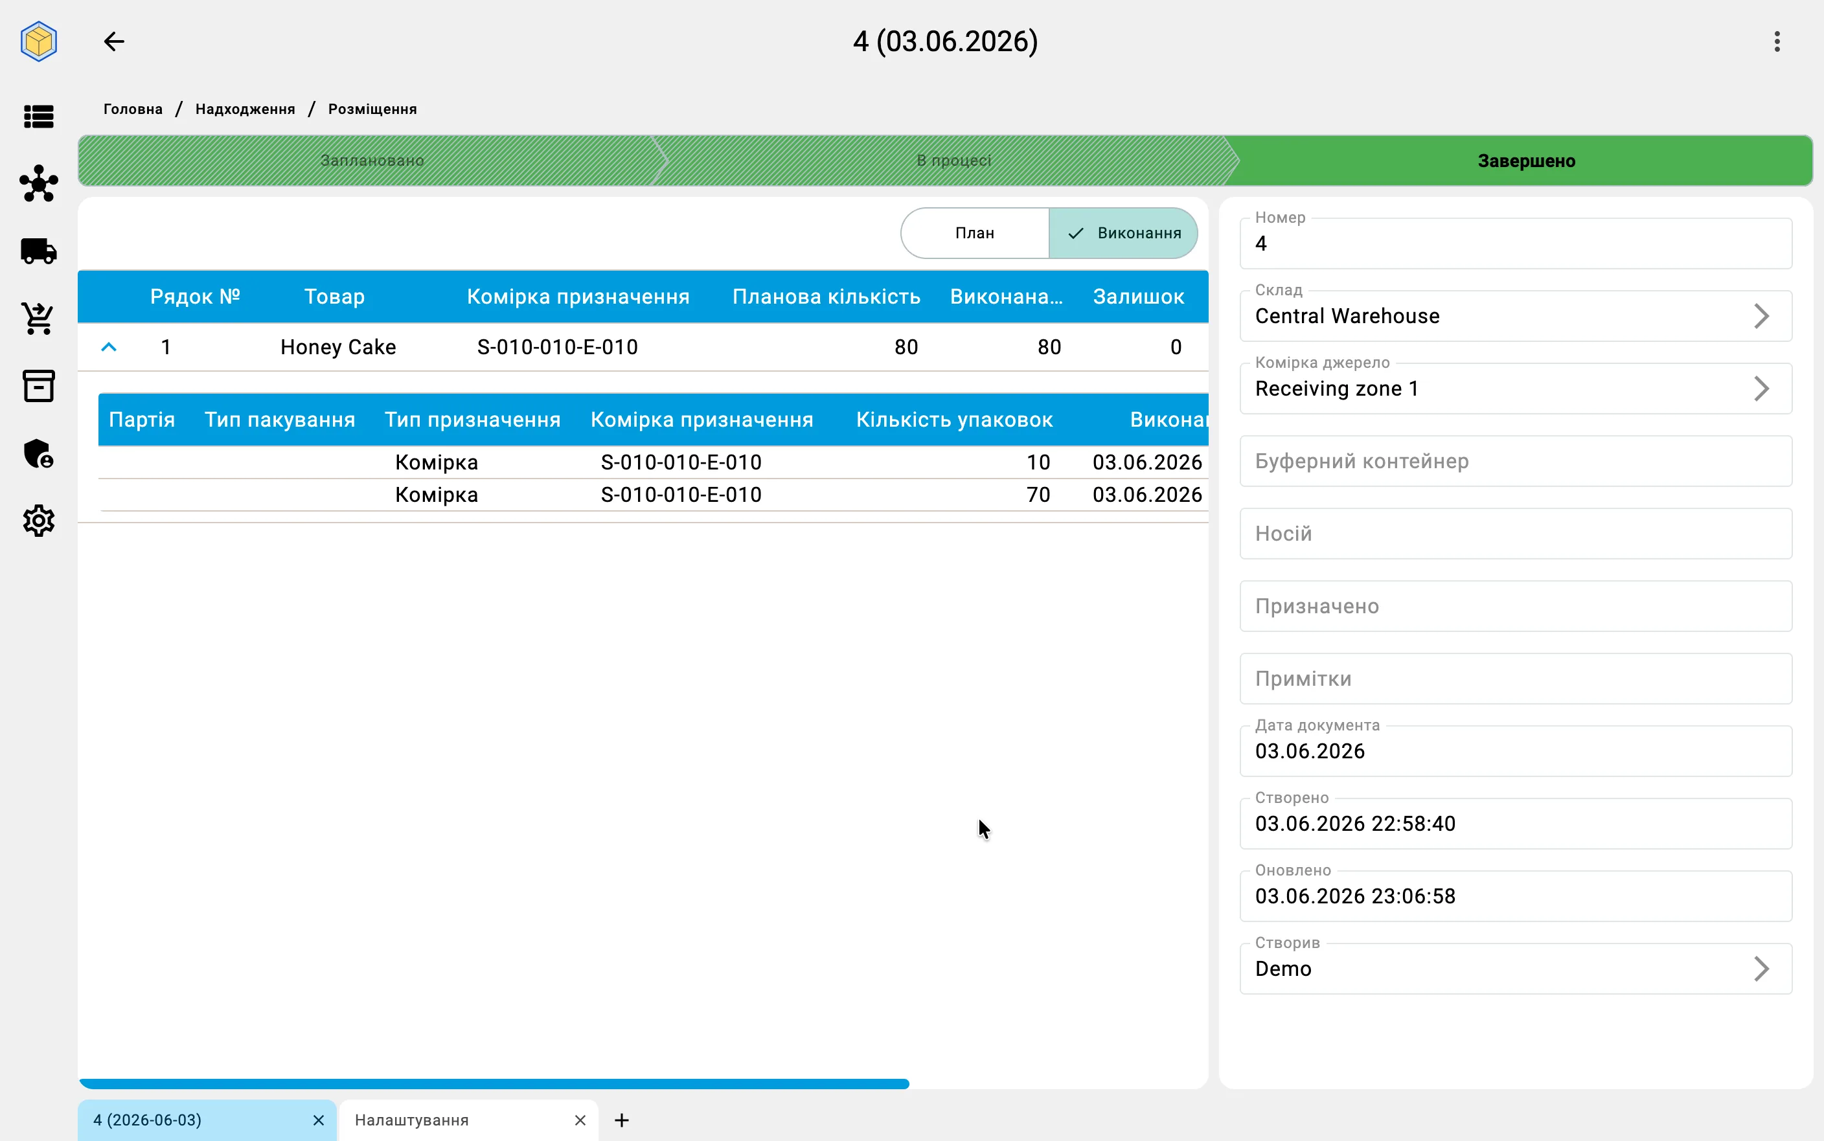1824x1141 pixels.
Task: Open the shopping cart orders icon
Action: point(38,319)
